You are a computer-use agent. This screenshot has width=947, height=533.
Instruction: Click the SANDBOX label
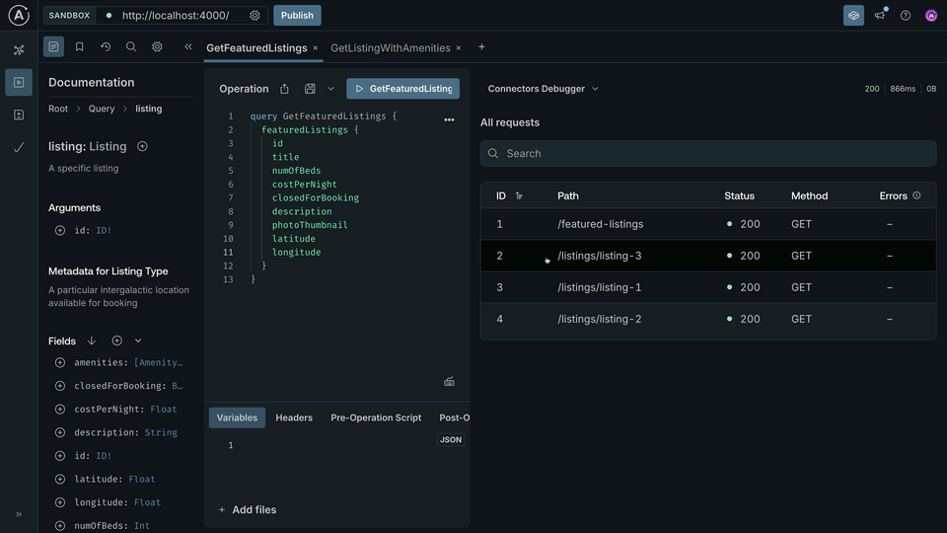69,16
